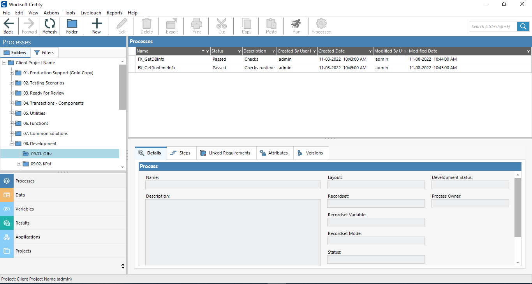The height and width of the screenshot is (284, 532).
Task: Open the Description column filter
Action: (273, 51)
